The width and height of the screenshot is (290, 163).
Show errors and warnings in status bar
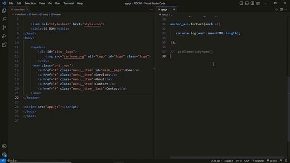point(12,161)
